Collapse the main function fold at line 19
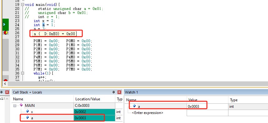 click(22, 5)
